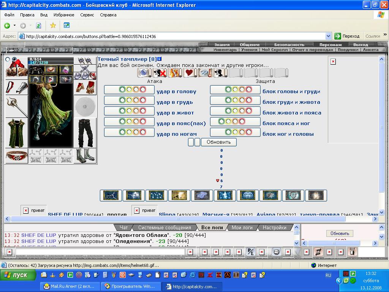The width and height of the screenshot is (389, 292).
Task: Click the grey boots equipment slot
Action: [x=85, y=156]
